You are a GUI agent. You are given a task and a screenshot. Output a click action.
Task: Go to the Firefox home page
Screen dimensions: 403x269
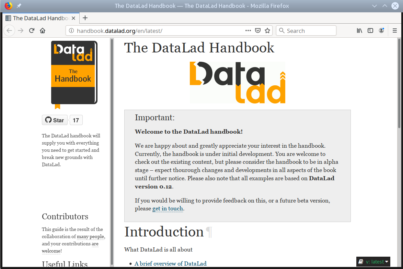coord(43,30)
